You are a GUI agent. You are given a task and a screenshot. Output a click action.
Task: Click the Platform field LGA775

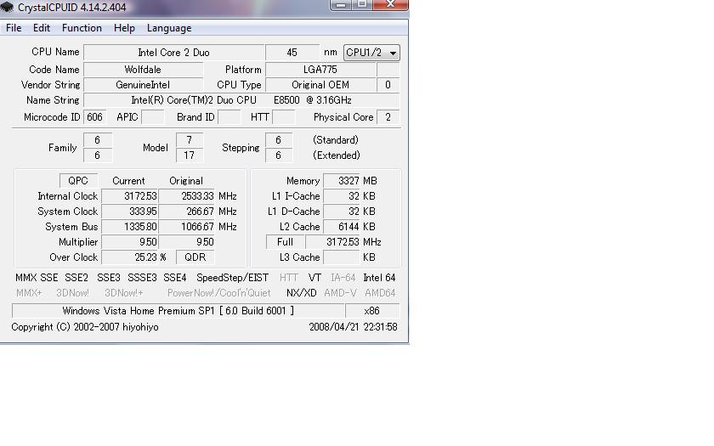320,70
